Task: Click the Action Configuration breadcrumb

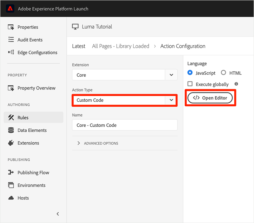Action: tap(183, 46)
